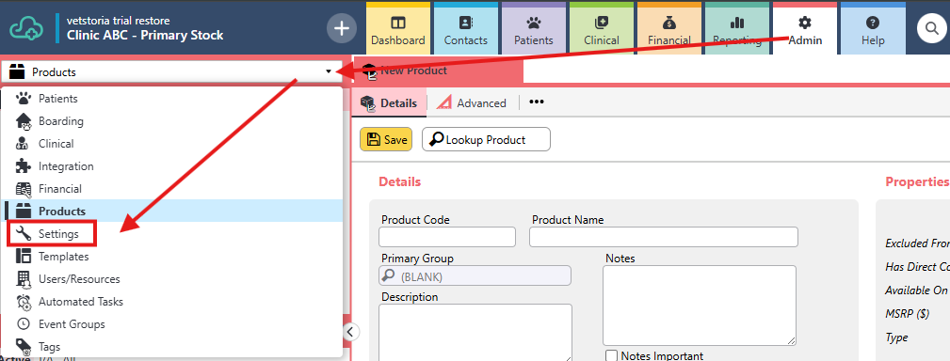Choose Templates menu entry
Viewport: 950px width, 361px height.
172,257
